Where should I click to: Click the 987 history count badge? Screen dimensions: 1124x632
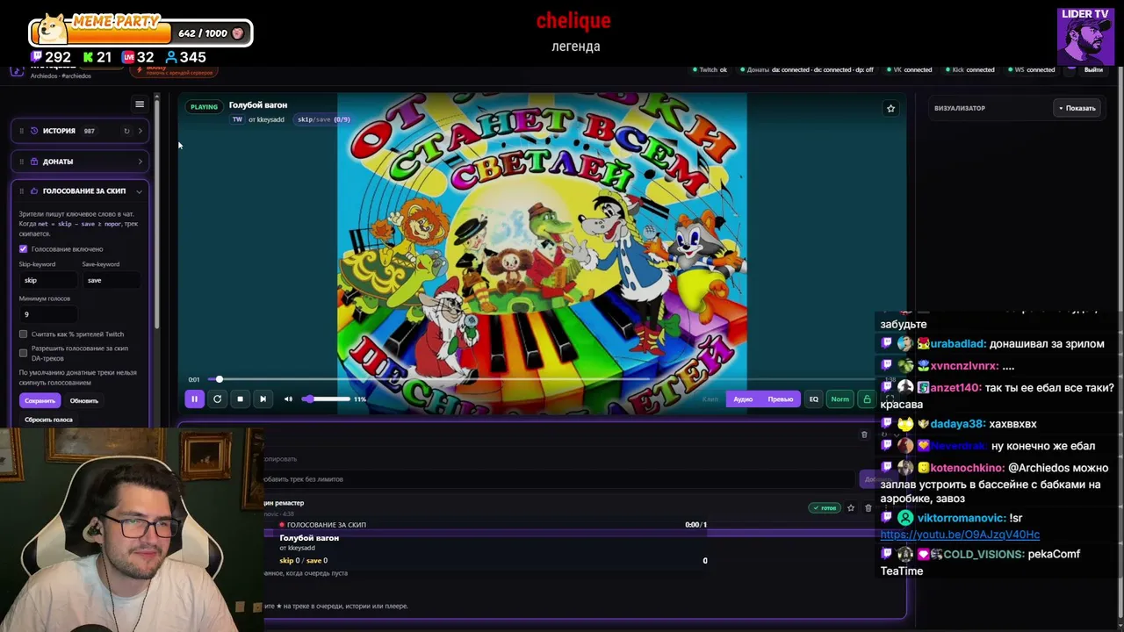89,131
